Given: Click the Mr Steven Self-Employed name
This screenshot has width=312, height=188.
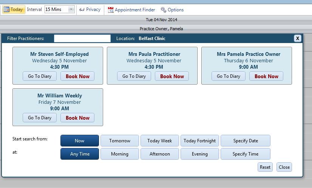Looking at the screenshot, I should point(60,54).
